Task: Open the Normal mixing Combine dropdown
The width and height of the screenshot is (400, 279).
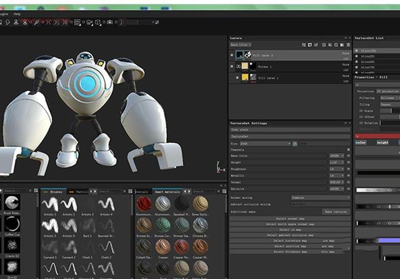Action: click(x=321, y=198)
